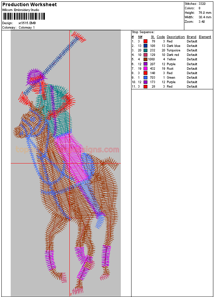
Task: Click the 'Yellow' description
Action: (x=171, y=59)
